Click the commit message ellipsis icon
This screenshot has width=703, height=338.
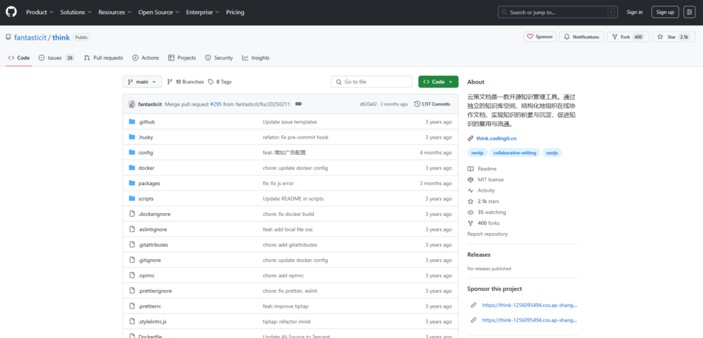pos(298,104)
